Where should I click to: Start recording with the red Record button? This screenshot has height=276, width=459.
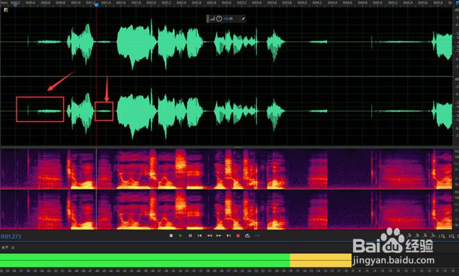coord(238,236)
